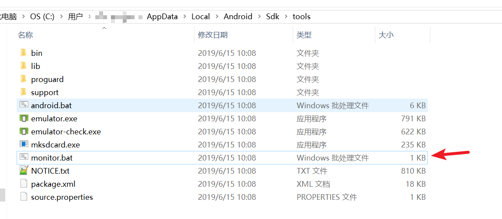
Task: Click the source.properties file icon
Action: (x=24, y=197)
